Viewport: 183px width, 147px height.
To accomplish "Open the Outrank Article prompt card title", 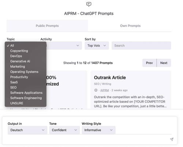I will pyautogui.click(x=110, y=78).
